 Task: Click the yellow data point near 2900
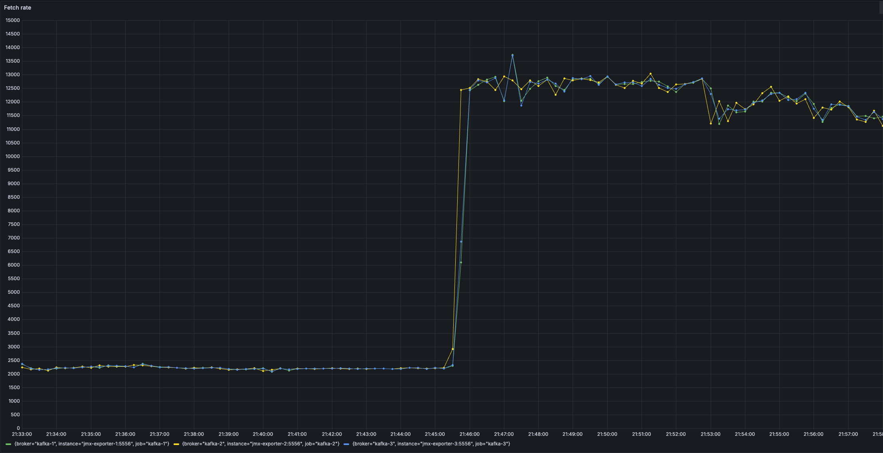point(452,349)
